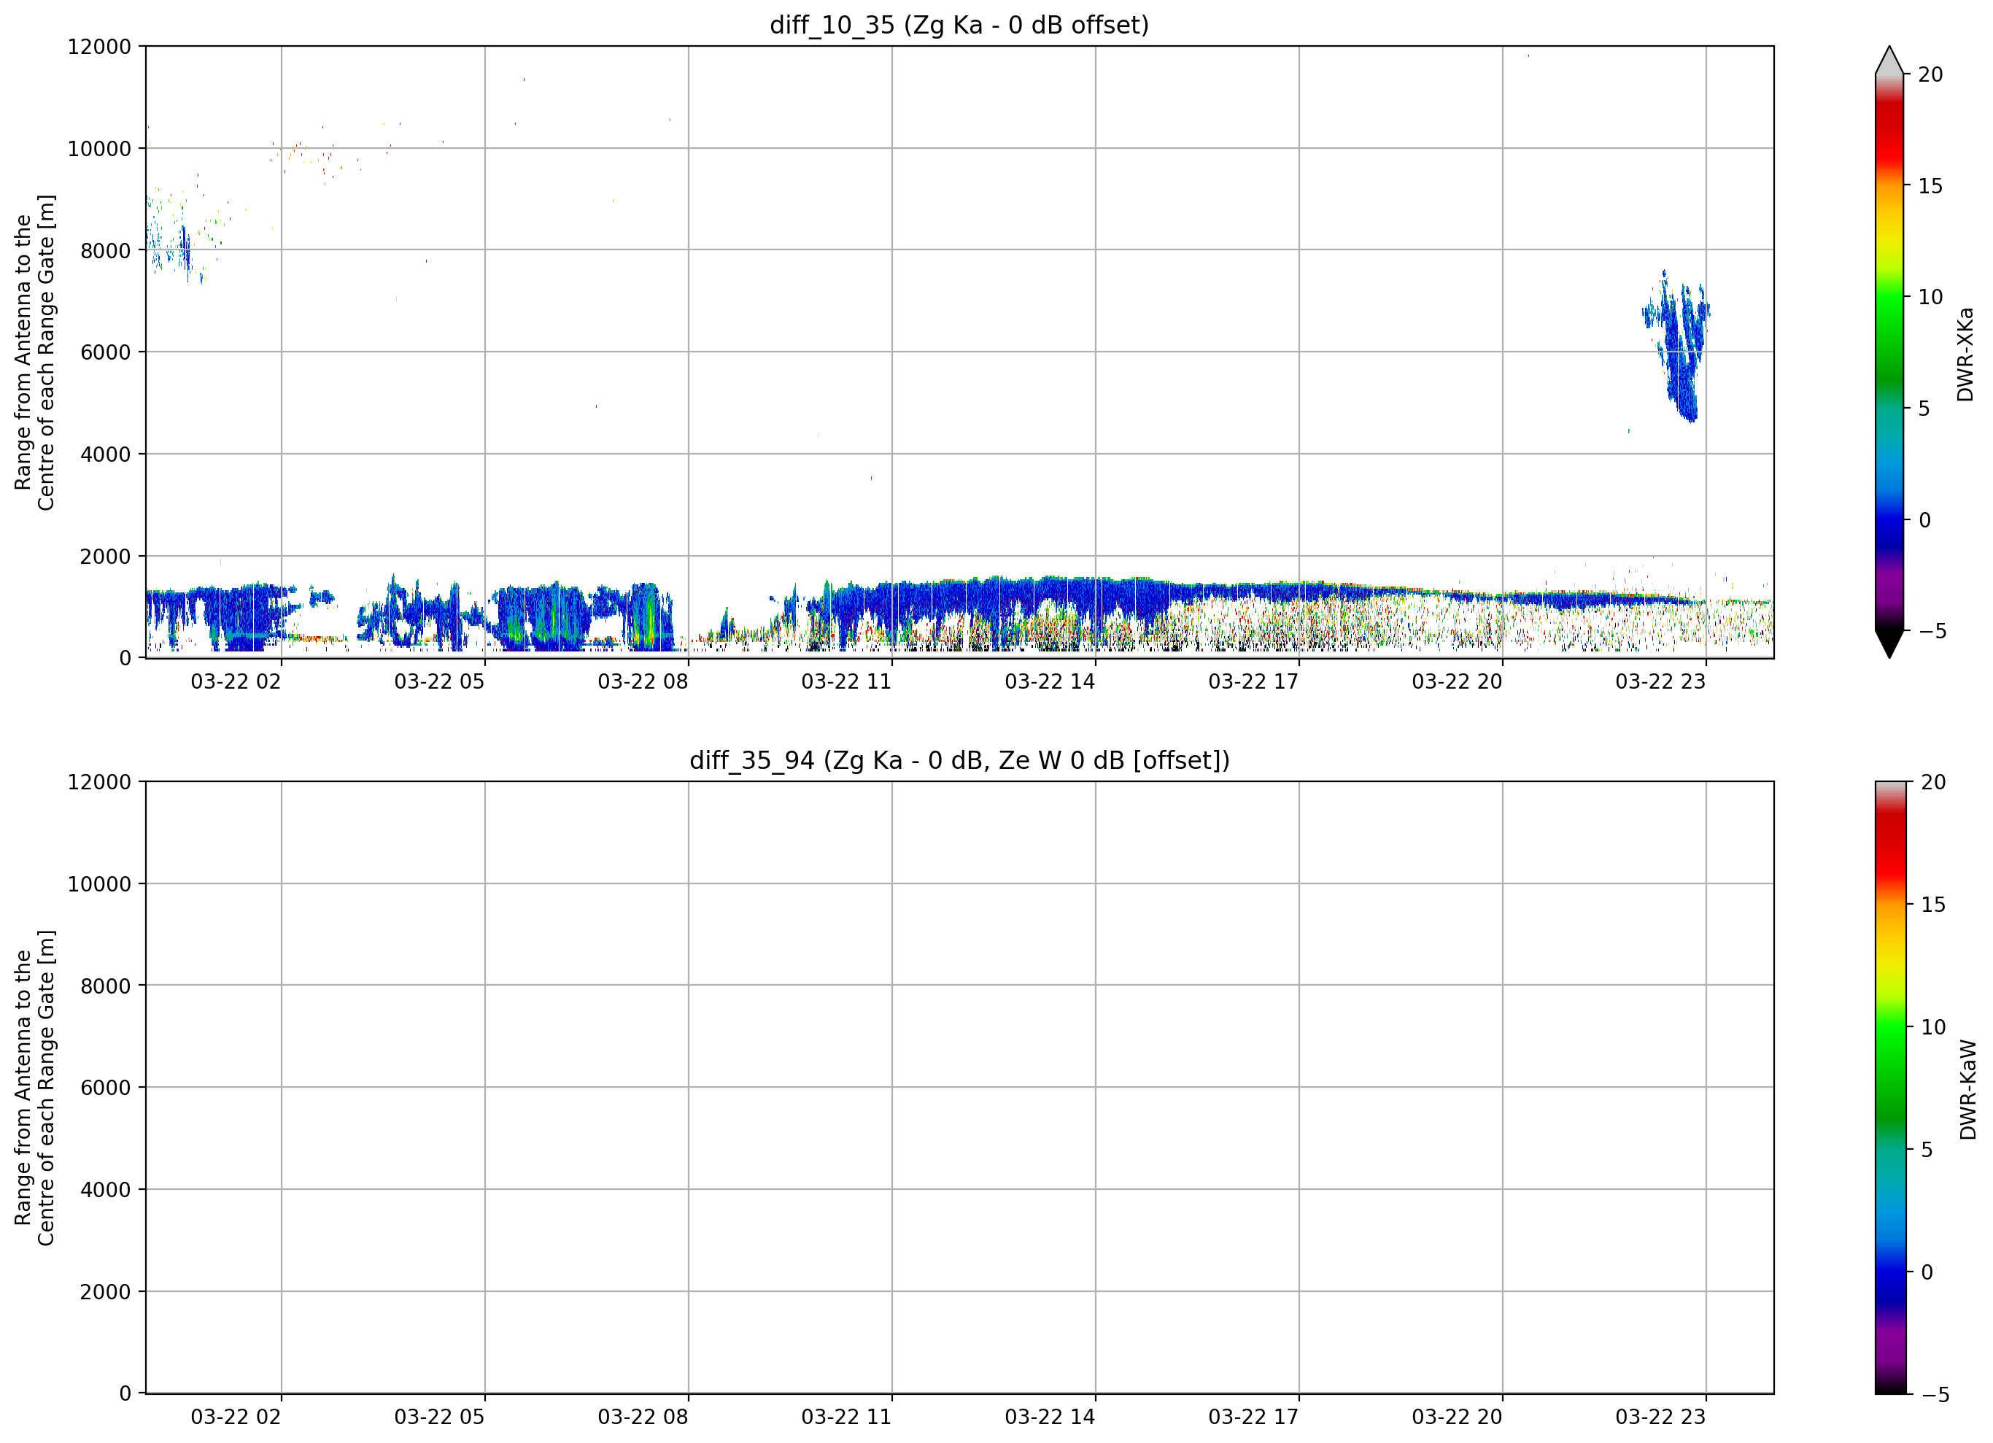Click x tick '03-22 14' under the diff_35_94 plot
This screenshot has height=1443, width=1993.
point(1050,1417)
